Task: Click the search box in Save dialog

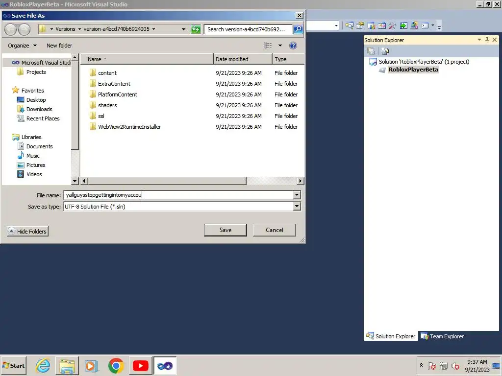Action: point(248,29)
